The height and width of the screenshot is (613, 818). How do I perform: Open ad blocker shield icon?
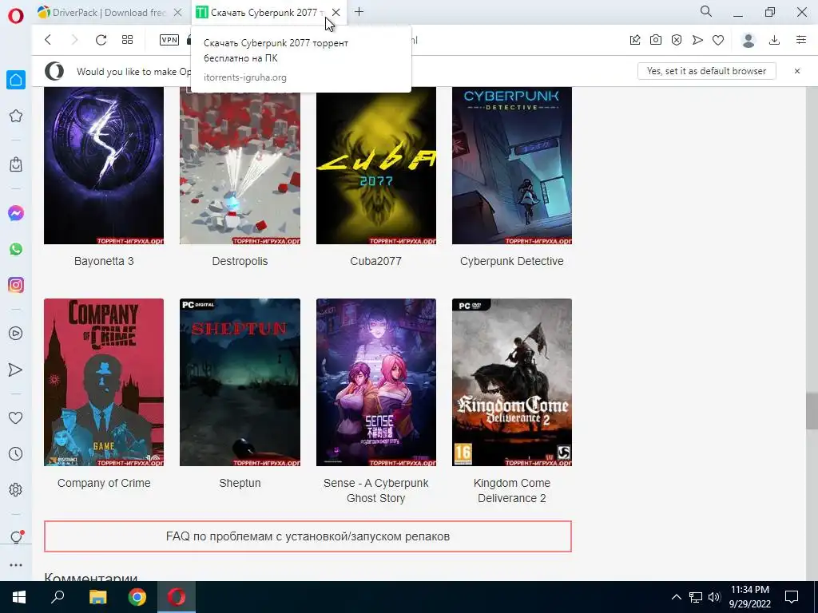click(x=677, y=40)
